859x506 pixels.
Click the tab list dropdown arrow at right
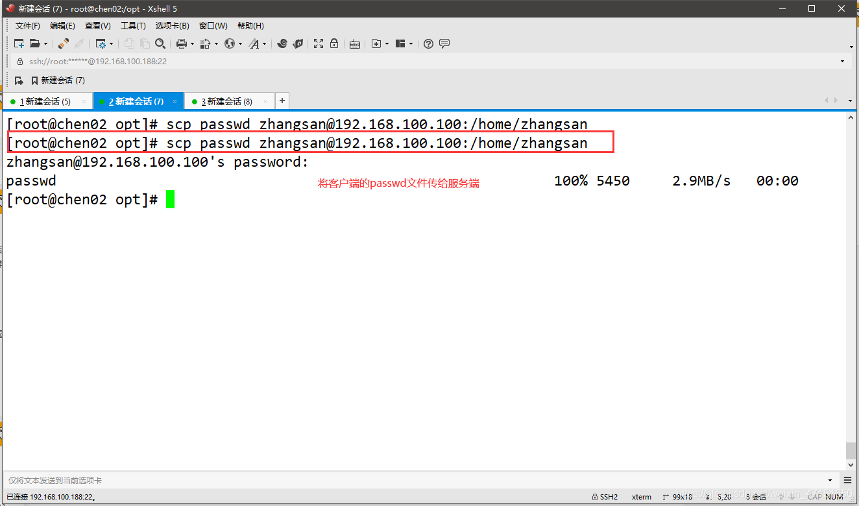click(851, 101)
